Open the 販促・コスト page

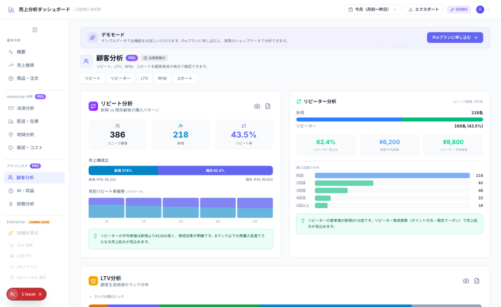pyautogui.click(x=34, y=147)
